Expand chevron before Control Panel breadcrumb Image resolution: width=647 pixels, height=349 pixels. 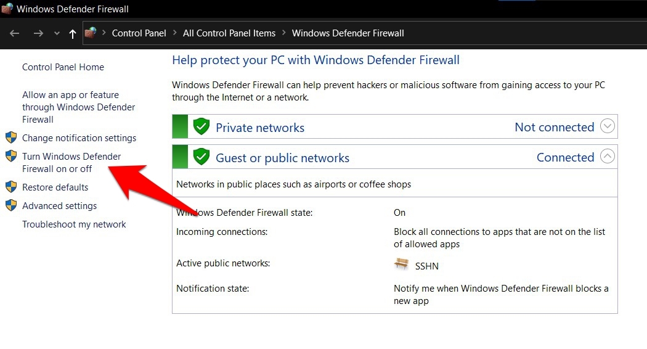pos(104,33)
